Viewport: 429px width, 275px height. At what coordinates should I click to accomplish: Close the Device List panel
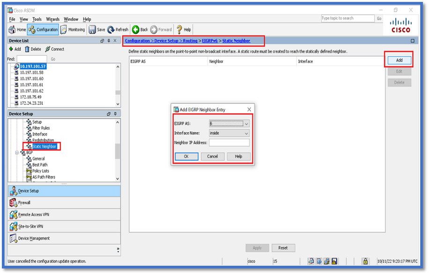[x=115, y=41]
